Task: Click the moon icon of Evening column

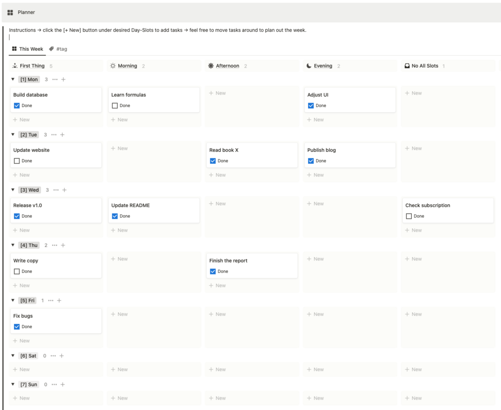Action: point(309,66)
